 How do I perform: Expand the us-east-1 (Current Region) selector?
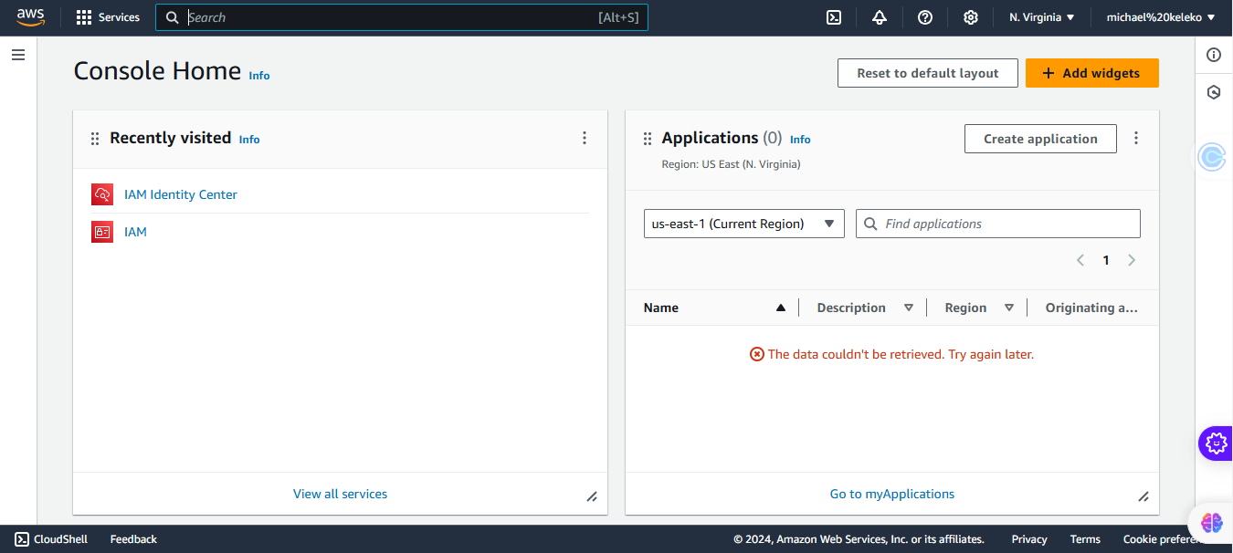point(744,224)
